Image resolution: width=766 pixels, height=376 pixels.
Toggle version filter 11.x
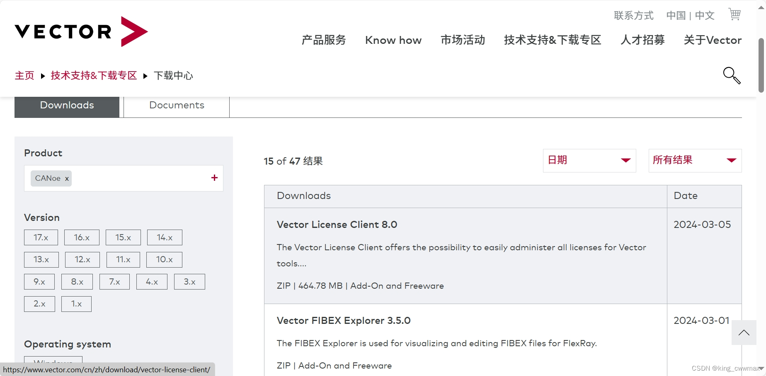click(x=123, y=259)
